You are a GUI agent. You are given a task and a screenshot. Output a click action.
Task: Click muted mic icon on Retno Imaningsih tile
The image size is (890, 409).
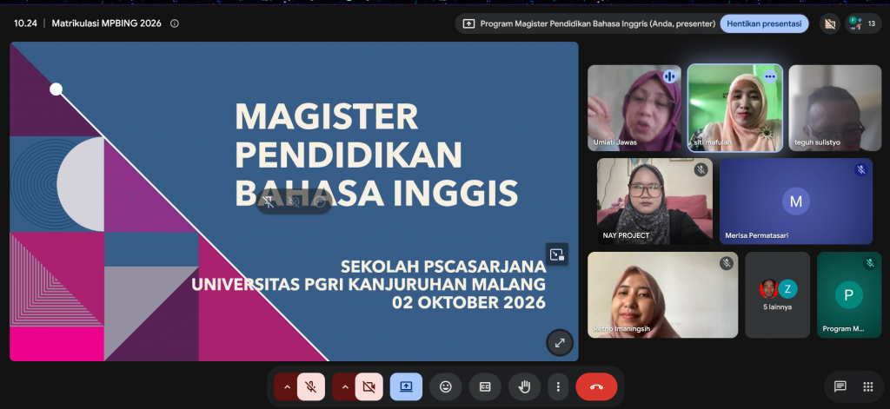click(726, 263)
